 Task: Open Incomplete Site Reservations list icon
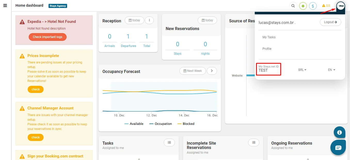(254, 142)
